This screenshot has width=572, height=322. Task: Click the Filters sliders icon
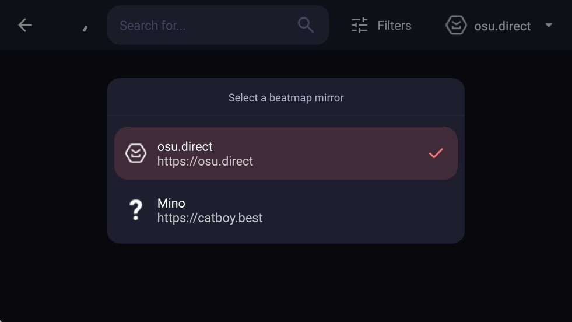point(359,26)
